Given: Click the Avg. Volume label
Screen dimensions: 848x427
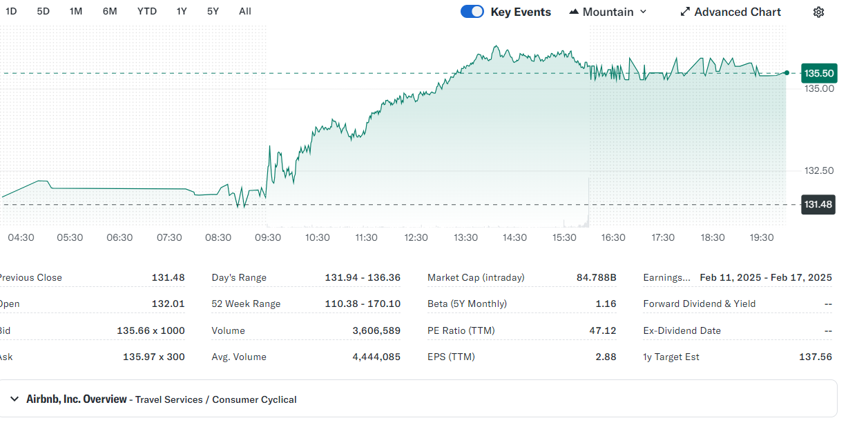Looking at the screenshot, I should [239, 357].
